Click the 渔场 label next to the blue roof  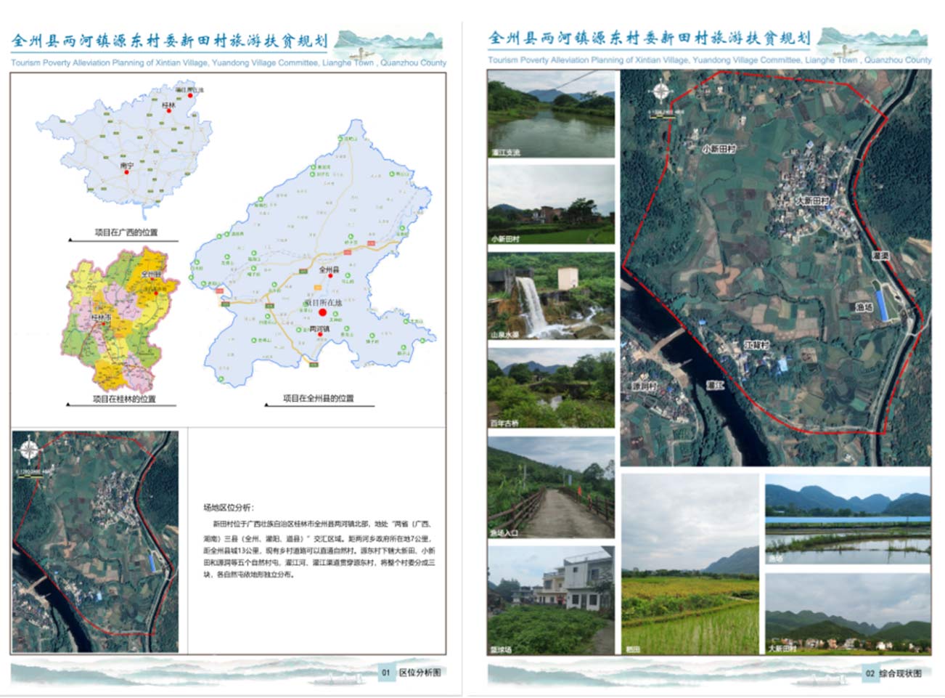(864, 307)
